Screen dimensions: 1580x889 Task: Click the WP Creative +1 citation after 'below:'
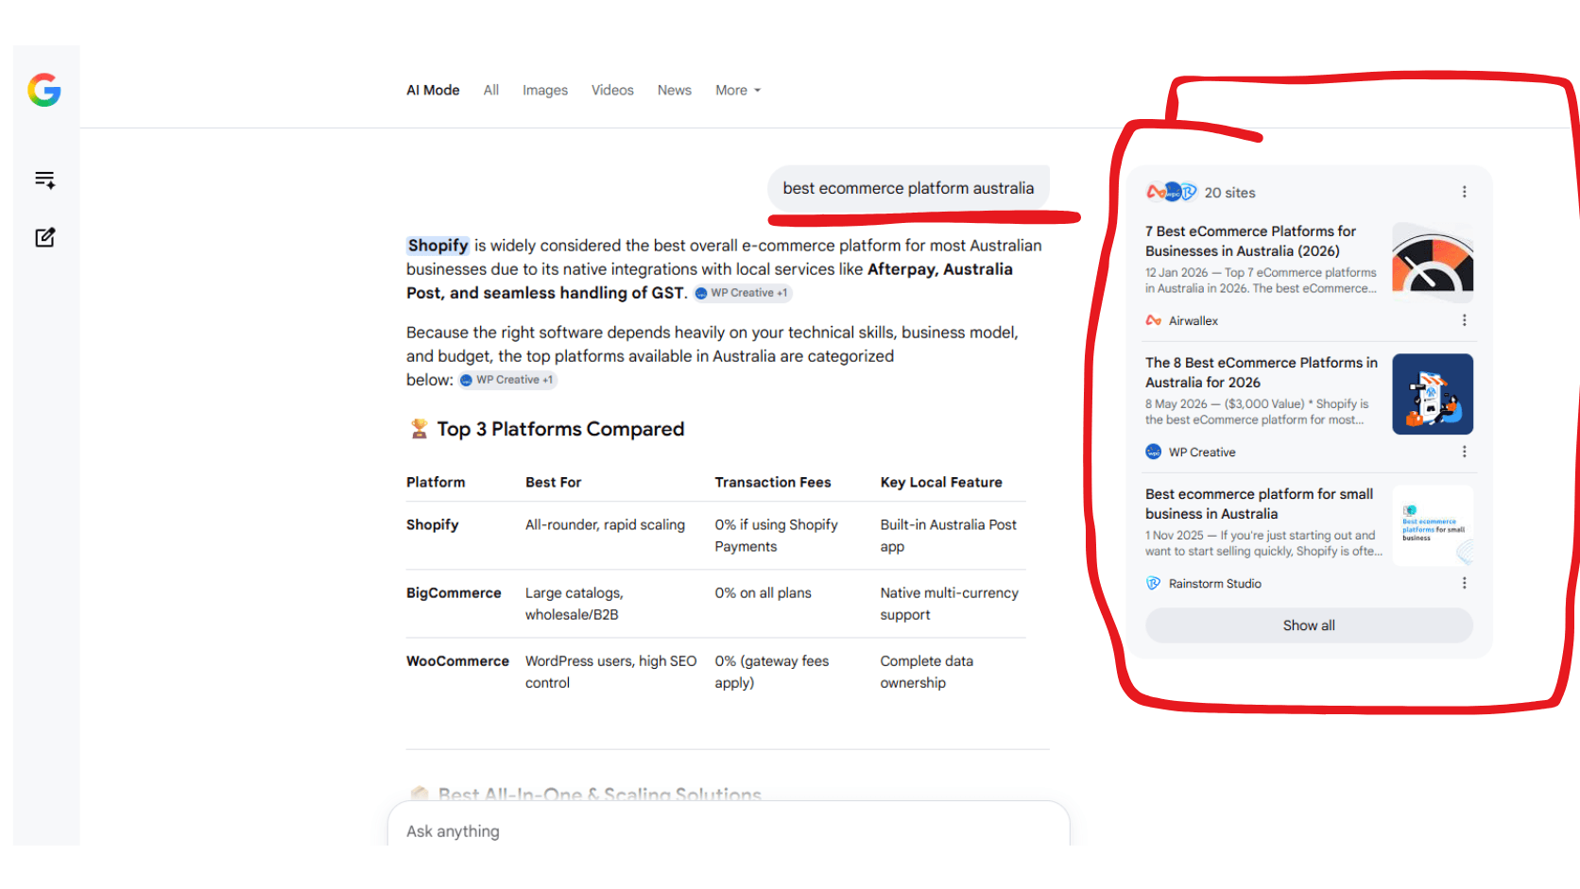507,380
